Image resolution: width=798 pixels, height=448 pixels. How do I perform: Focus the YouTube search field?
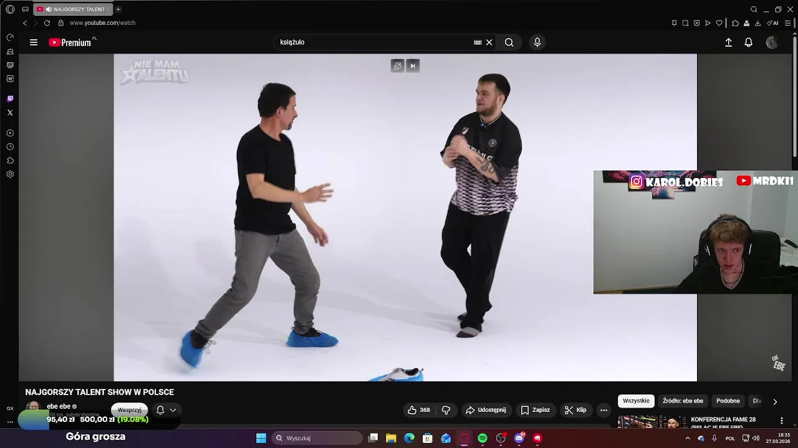tap(374, 42)
